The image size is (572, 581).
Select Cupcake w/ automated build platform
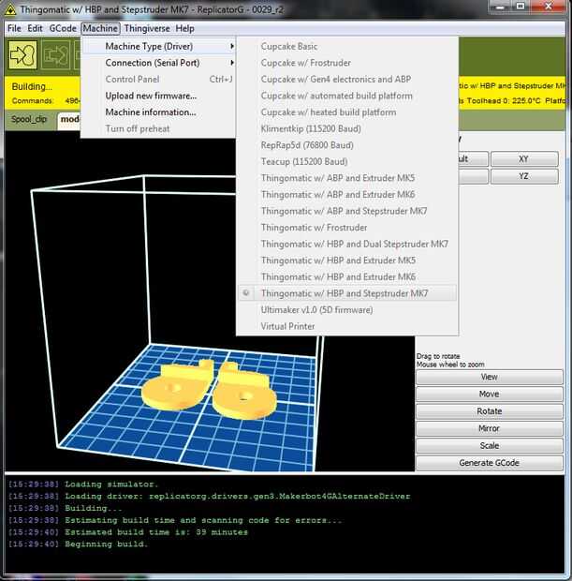click(x=347, y=96)
